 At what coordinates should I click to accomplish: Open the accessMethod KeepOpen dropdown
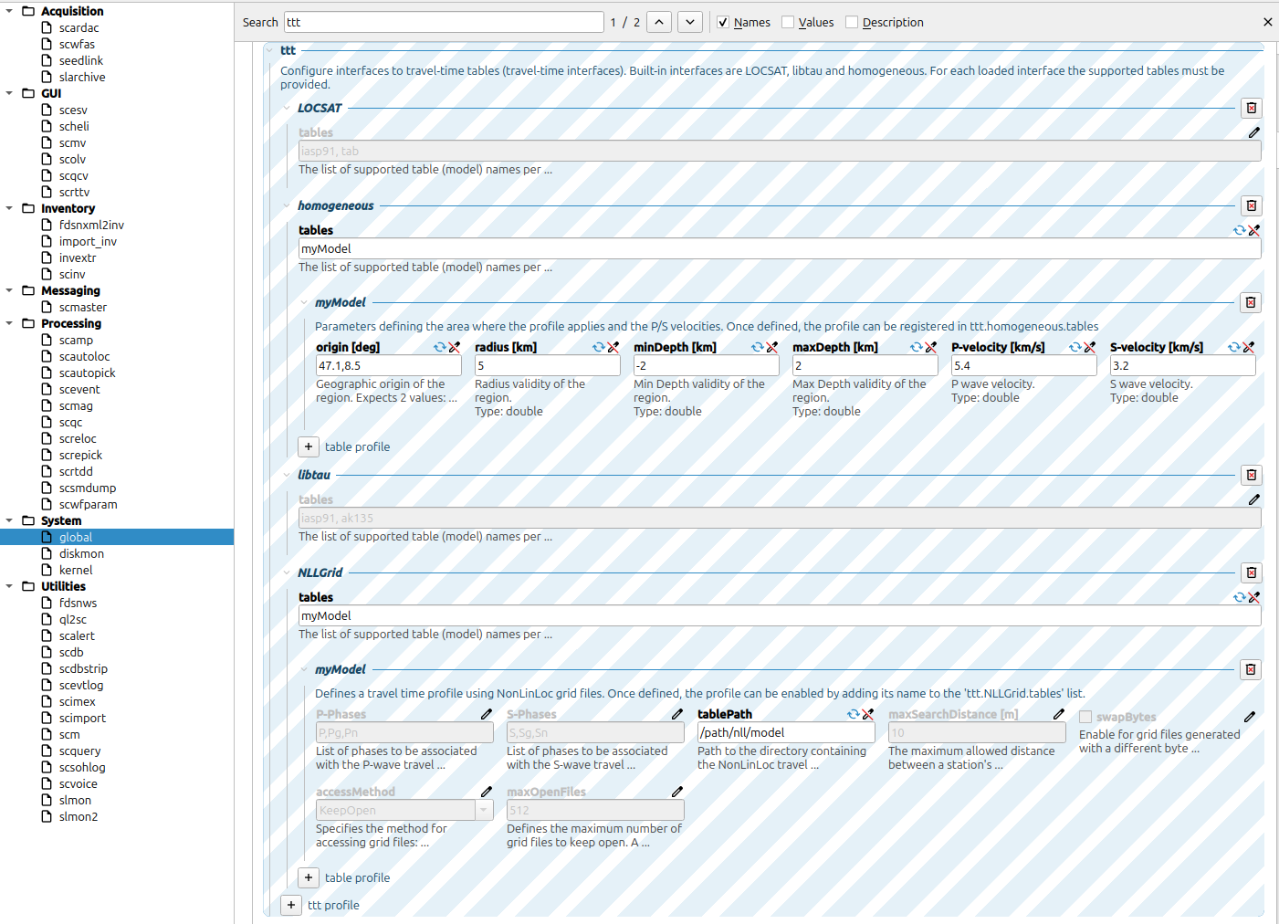point(484,810)
